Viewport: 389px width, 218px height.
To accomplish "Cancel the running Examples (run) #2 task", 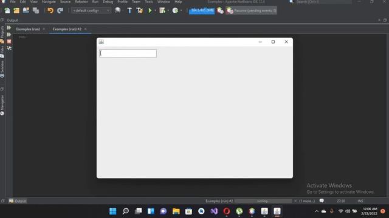I will tap(295, 201).
